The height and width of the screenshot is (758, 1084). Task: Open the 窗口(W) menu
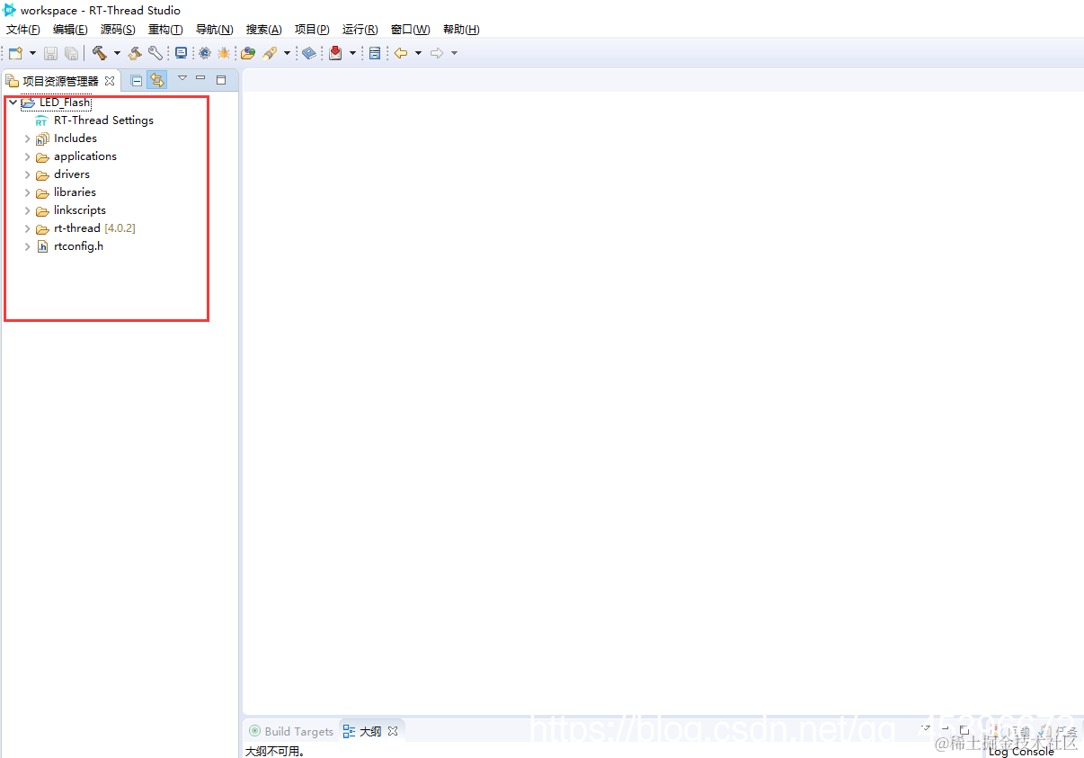410,30
